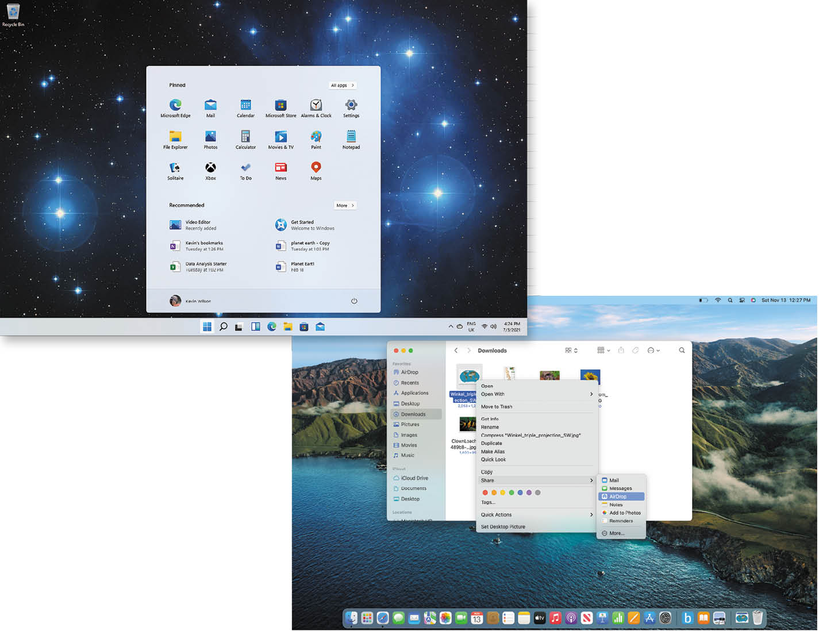
Task: Open the Finder view switcher dropdown
Action: coord(571,350)
